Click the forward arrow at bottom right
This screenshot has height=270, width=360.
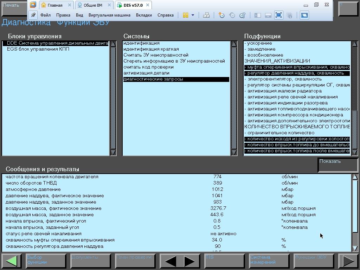tap(348, 261)
